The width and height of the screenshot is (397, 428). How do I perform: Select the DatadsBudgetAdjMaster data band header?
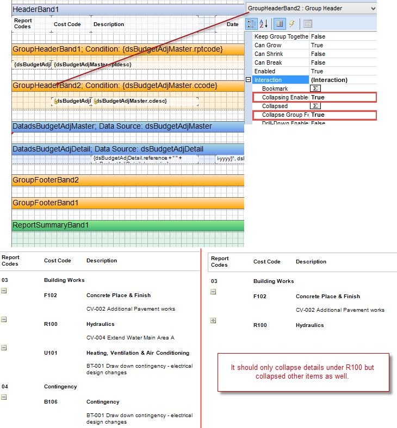(128, 127)
